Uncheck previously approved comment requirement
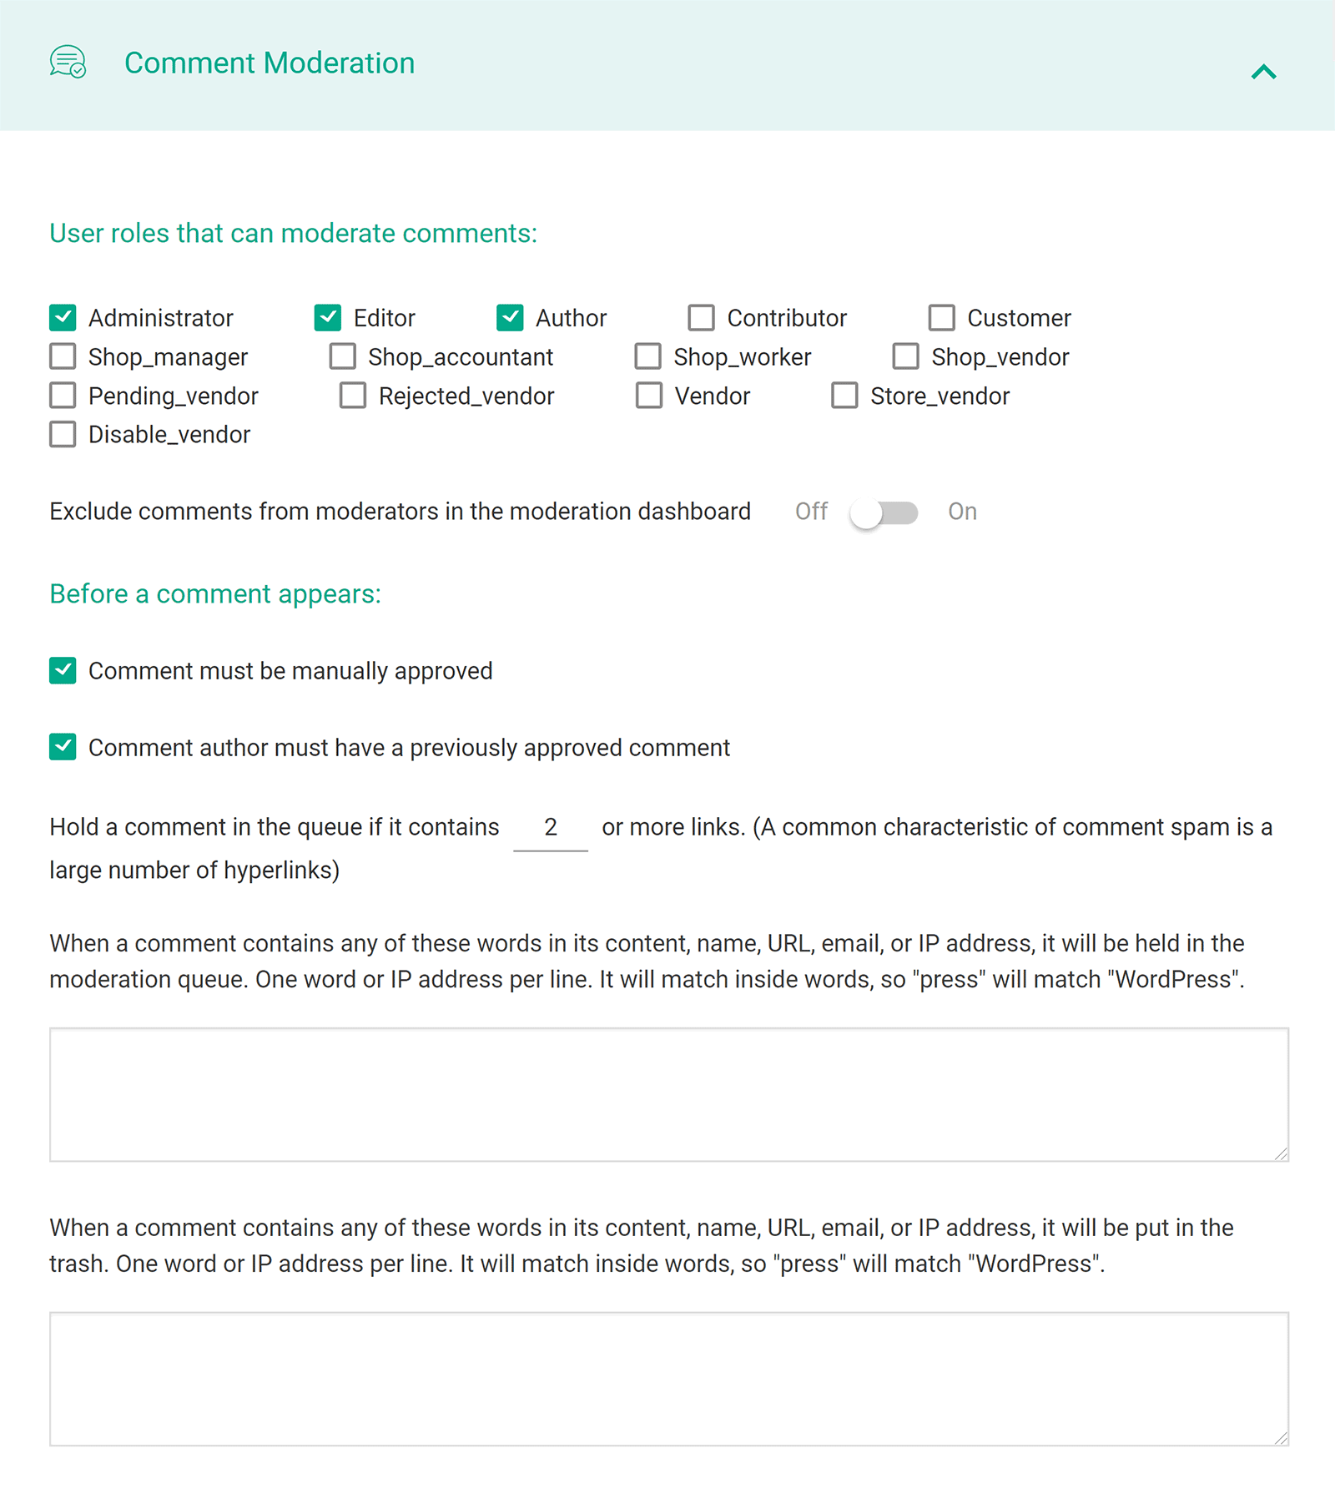1335x1509 pixels. tap(63, 748)
